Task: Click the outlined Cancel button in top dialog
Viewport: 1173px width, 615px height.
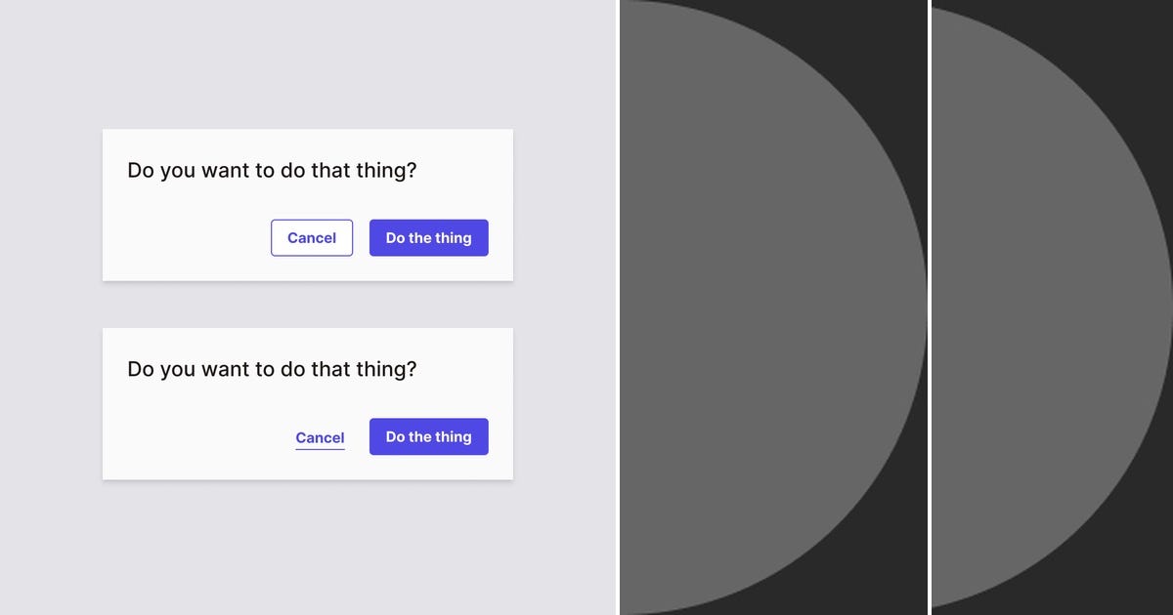Action: [312, 237]
